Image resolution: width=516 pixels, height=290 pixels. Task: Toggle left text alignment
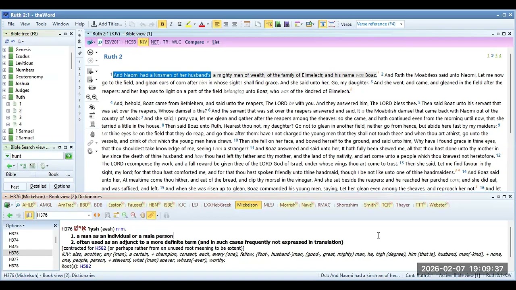click(x=217, y=24)
